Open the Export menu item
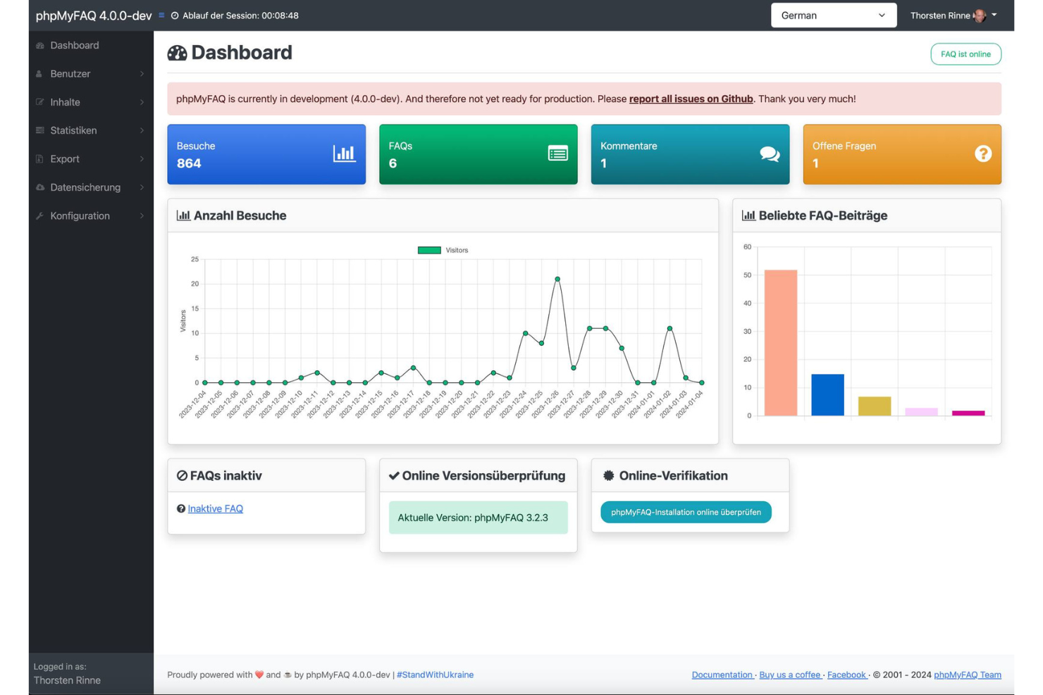Image resolution: width=1043 pixels, height=695 pixels. tap(91, 159)
